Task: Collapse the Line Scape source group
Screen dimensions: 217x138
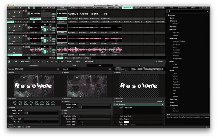Action: pyautogui.click(x=169, y=38)
